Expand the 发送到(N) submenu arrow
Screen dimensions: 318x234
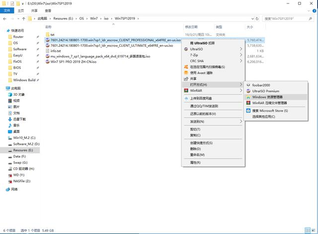click(240, 121)
